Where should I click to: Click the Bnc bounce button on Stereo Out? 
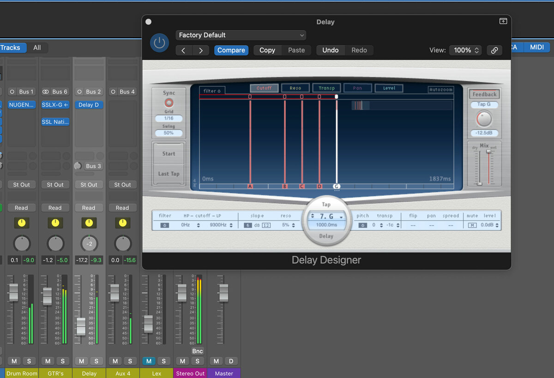[x=198, y=351]
